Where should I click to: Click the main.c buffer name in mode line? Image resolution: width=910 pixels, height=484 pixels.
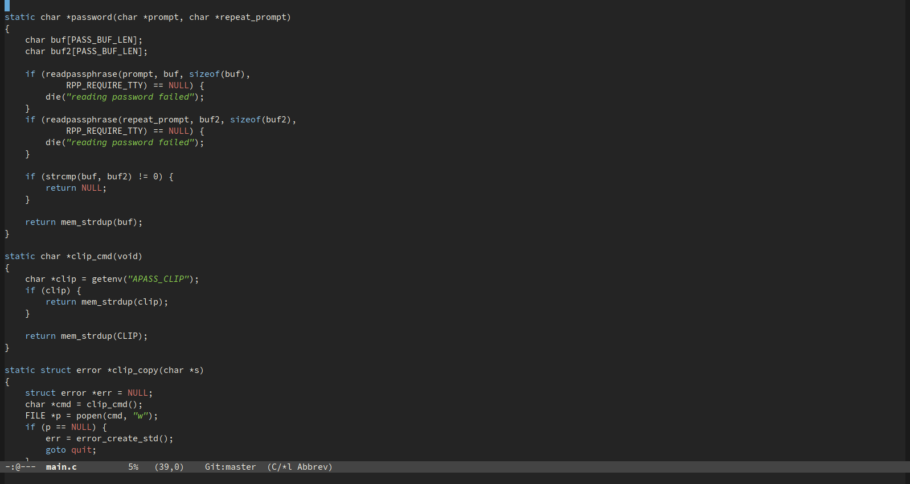coord(61,467)
